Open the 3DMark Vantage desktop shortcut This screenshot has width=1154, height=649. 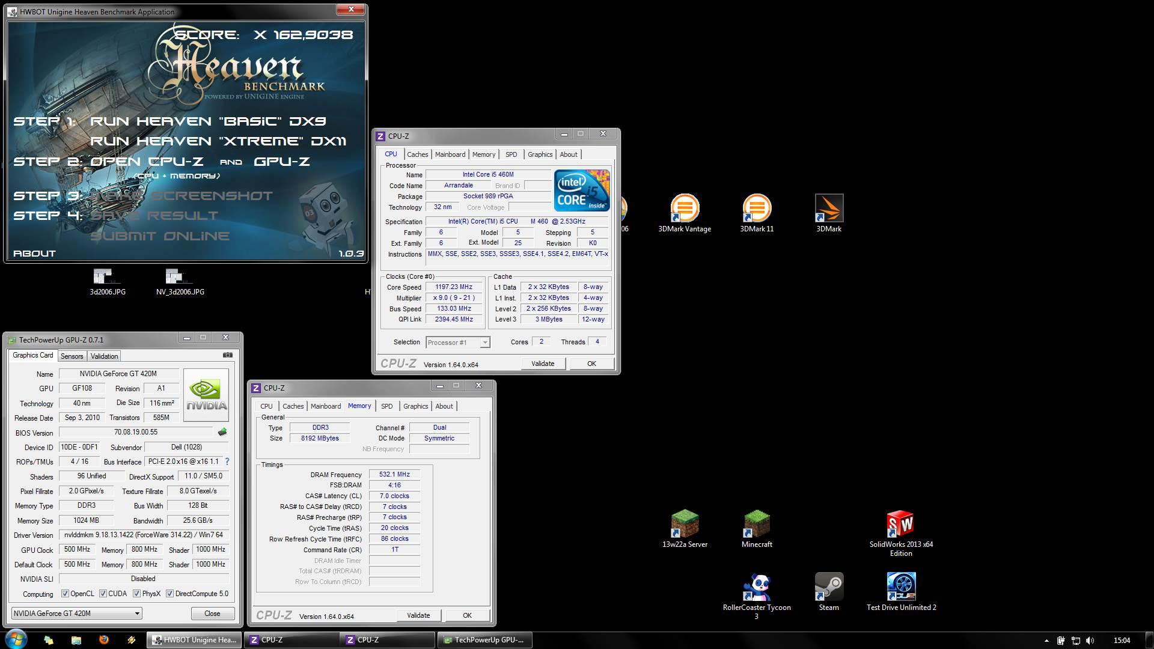point(685,213)
